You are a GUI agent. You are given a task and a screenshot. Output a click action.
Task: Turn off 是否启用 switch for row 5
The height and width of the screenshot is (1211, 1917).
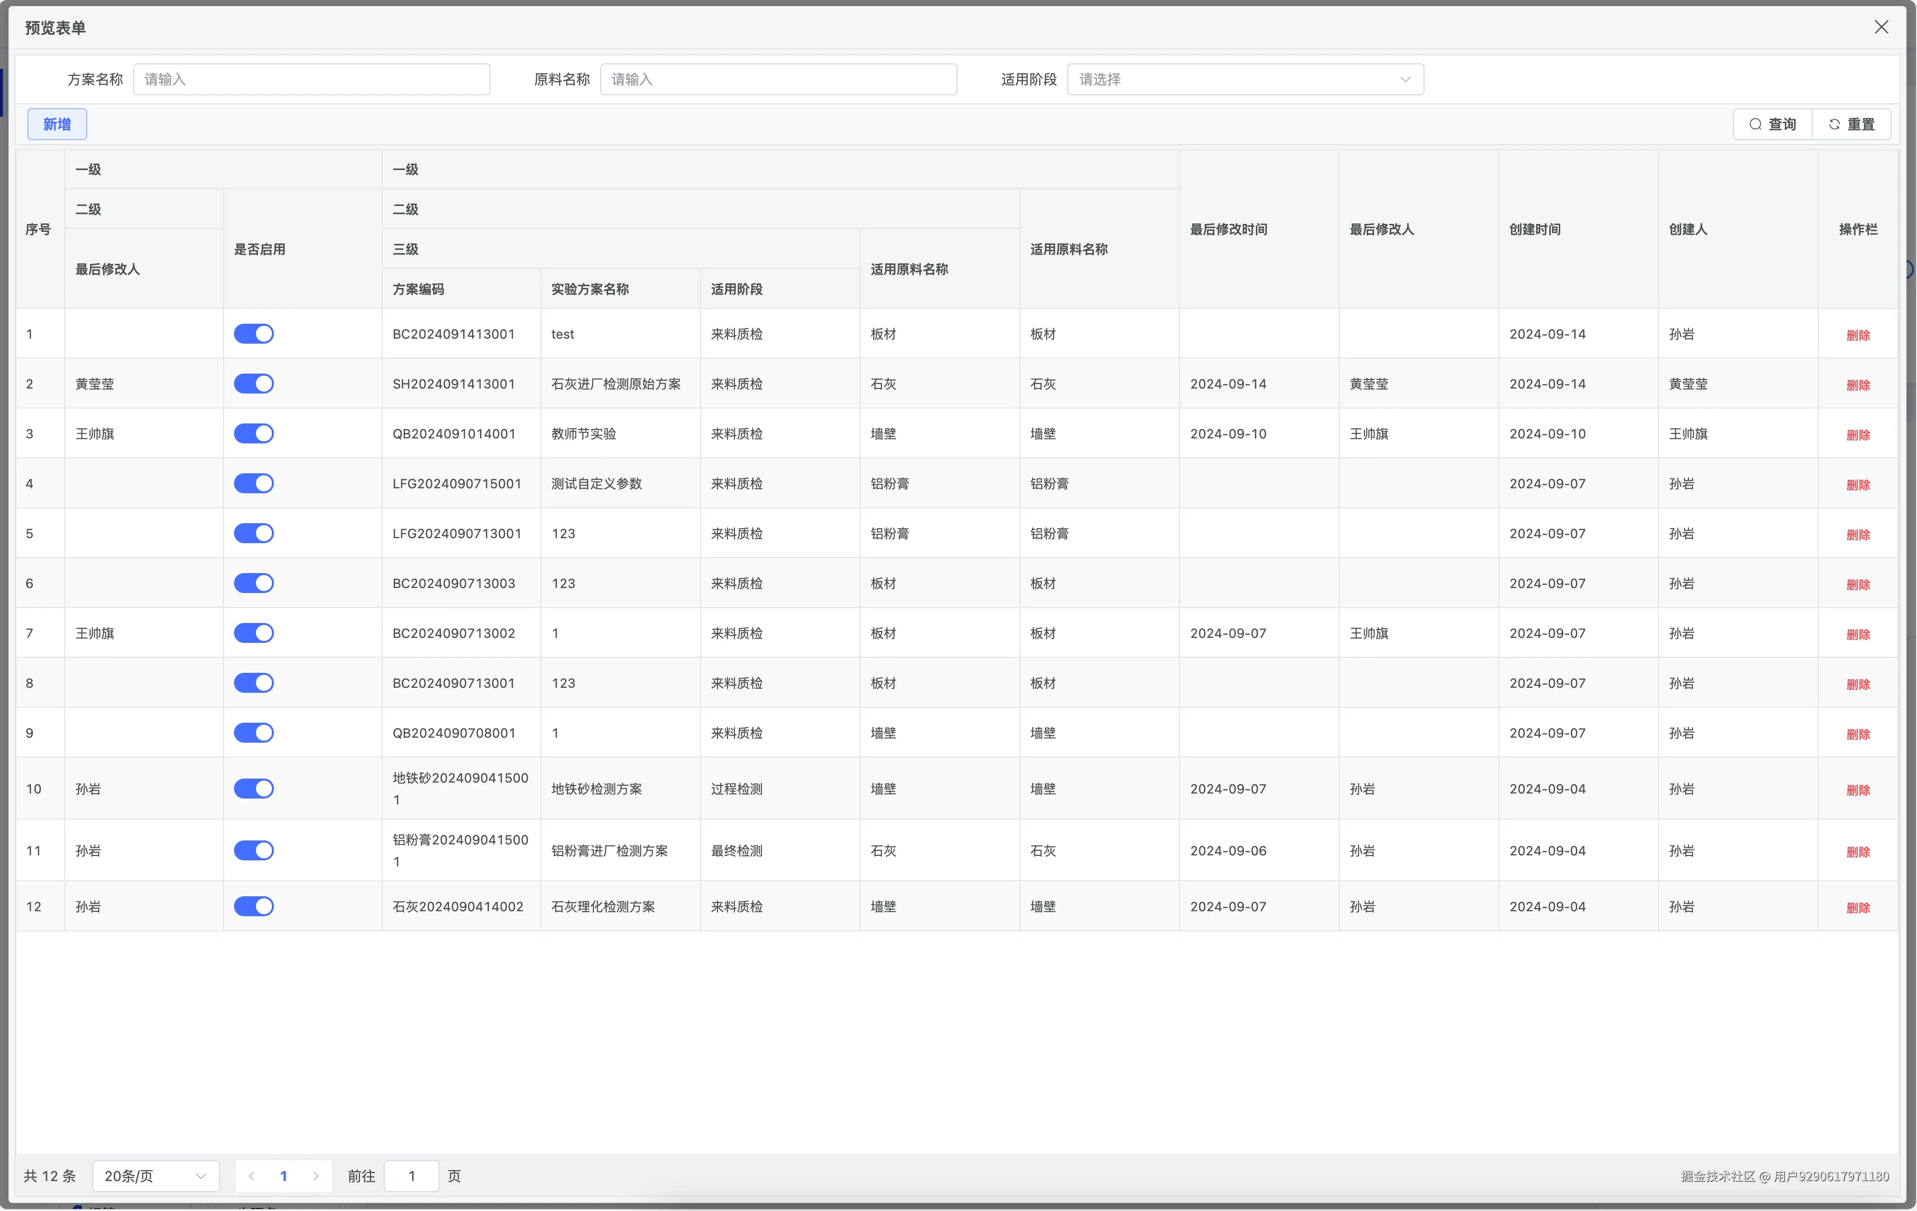(x=254, y=534)
